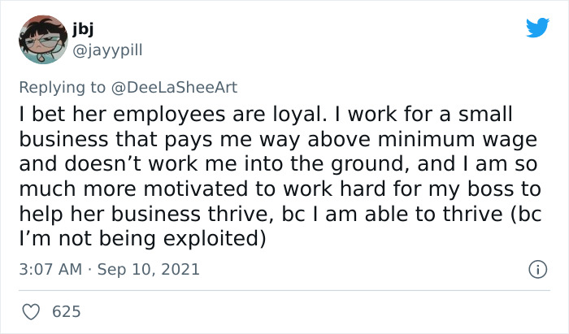
Task: Click the Twitter bird logo
Action: 537,28
